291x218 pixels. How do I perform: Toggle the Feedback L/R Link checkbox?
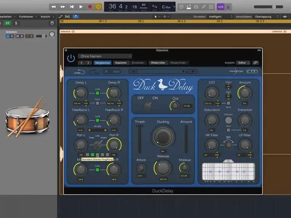(x=97, y=120)
